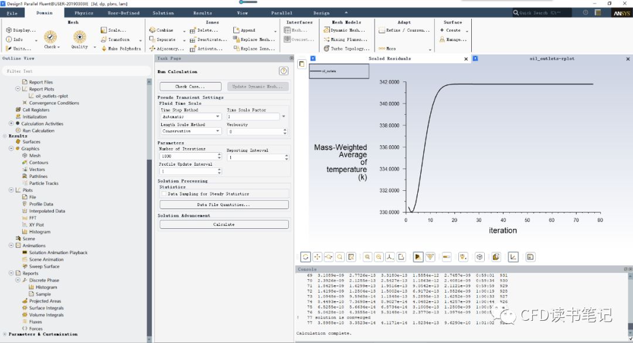Click the Mesh Quality icon

(80, 37)
